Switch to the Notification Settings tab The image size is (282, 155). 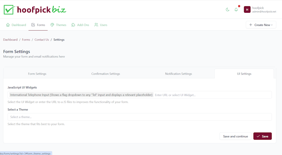(x=178, y=74)
